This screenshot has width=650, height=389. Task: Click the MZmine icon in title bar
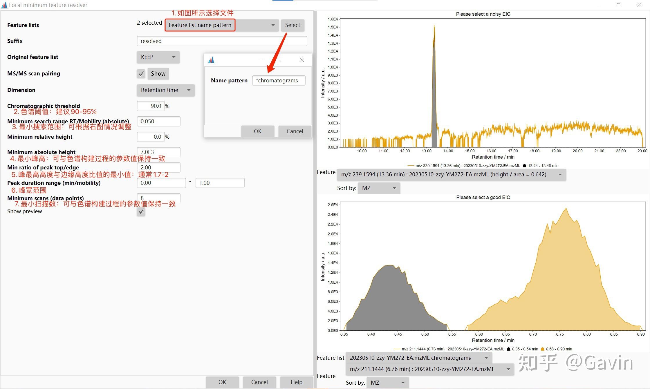coord(4,5)
